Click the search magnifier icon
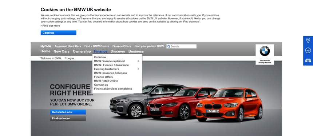Screen dimensions: 313x136 (169, 46)
